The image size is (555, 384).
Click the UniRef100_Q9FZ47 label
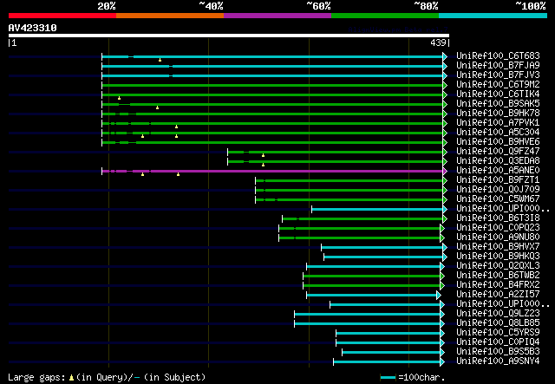498,152
